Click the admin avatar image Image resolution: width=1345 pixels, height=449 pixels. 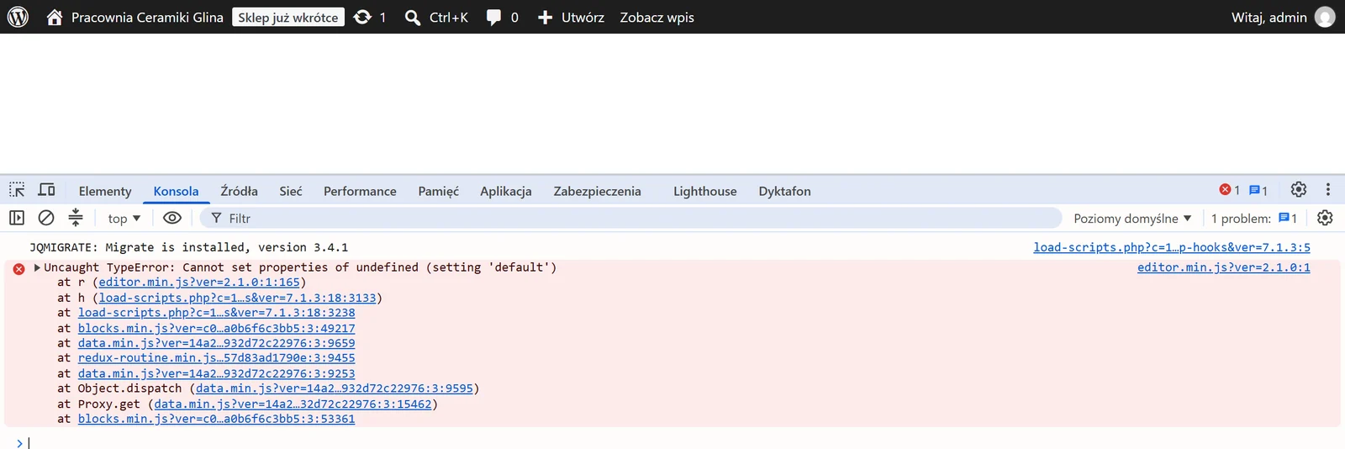1325,17
